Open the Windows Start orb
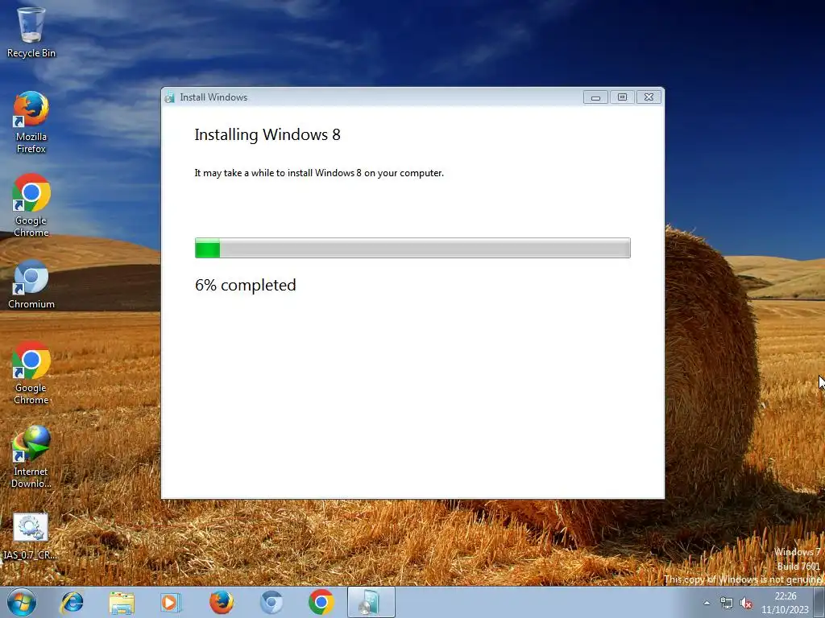 point(22,602)
